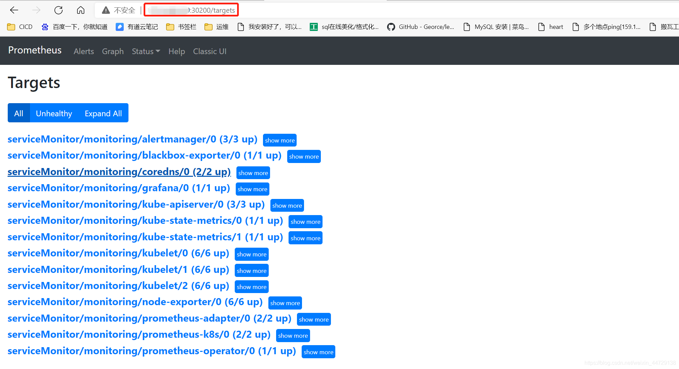Open the 搬瓦工 bookmark
This screenshot has height=369, width=679.
[x=664, y=27]
